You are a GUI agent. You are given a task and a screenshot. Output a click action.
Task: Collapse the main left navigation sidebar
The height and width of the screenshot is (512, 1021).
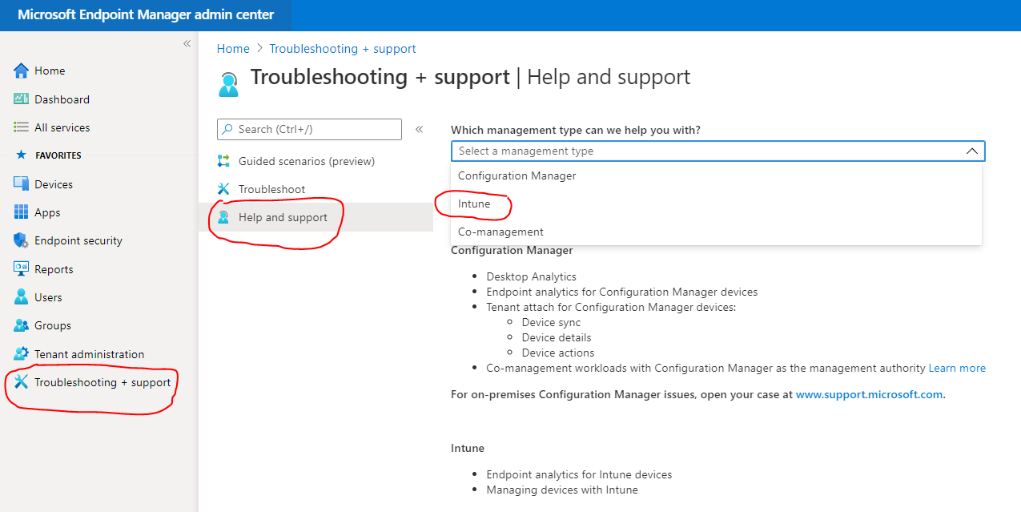coord(187,43)
